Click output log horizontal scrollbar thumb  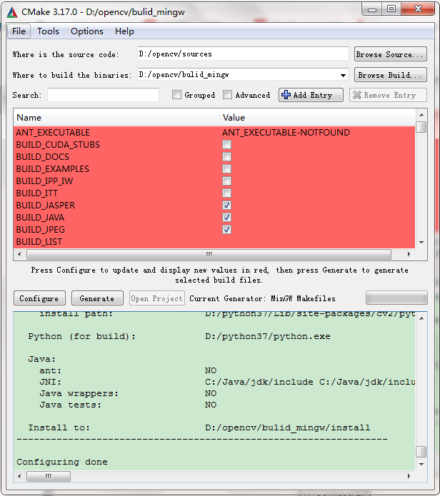click(49, 476)
